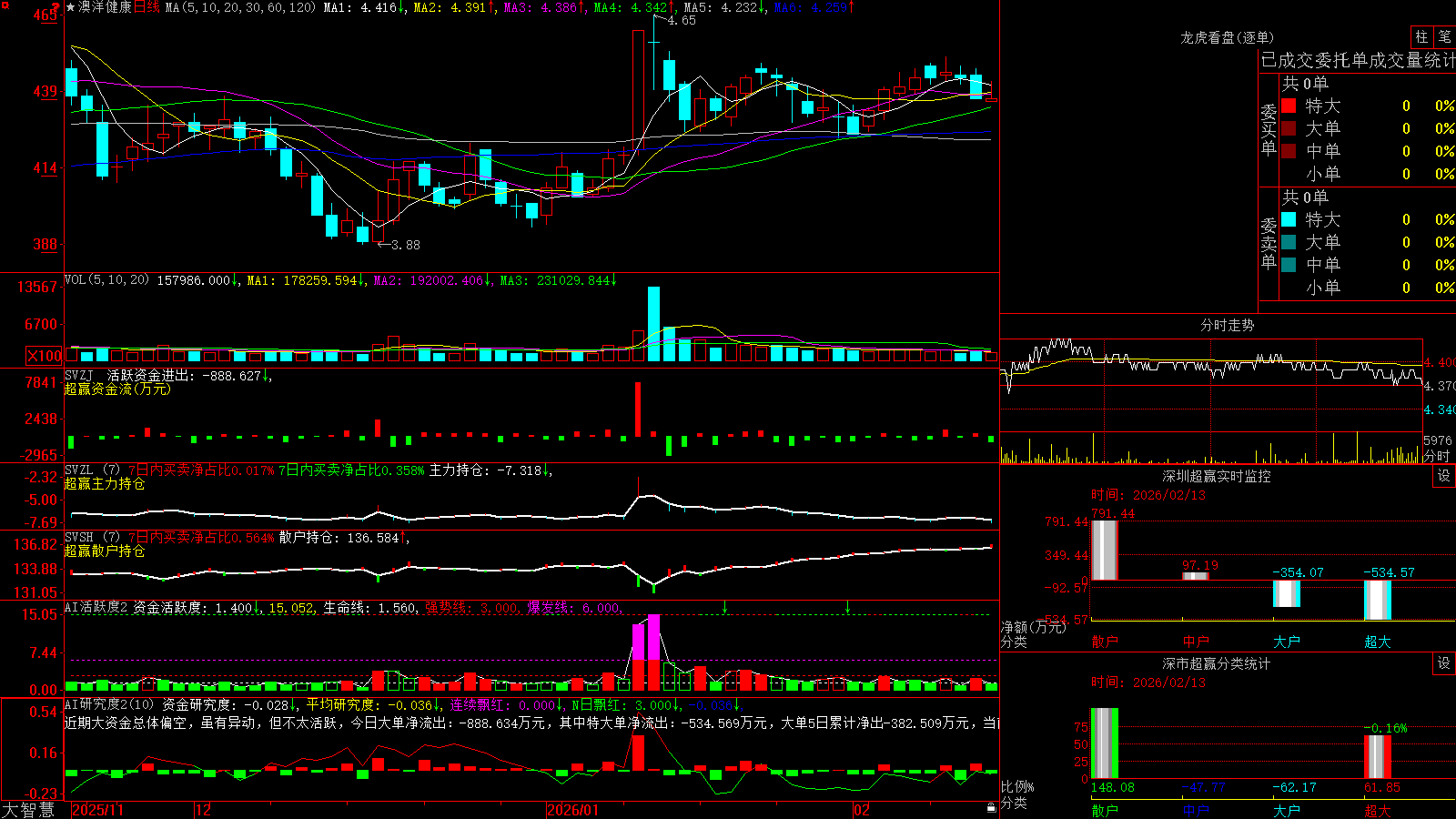Click dark red 中单 swatch in 委买单
The image size is (1456, 819).
tap(1289, 151)
